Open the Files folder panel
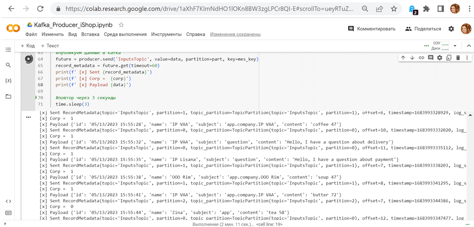The width and height of the screenshot is (474, 227). point(8,96)
